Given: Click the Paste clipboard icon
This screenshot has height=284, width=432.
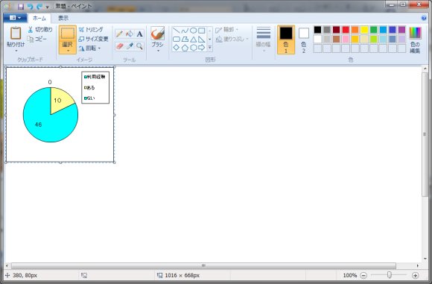Looking at the screenshot, I should (16, 33).
